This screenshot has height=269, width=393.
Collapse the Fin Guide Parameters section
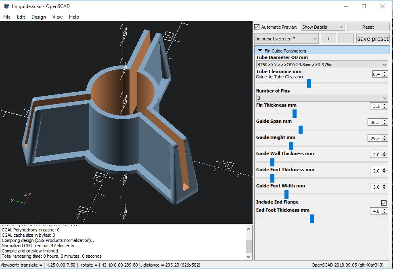tap(260, 50)
